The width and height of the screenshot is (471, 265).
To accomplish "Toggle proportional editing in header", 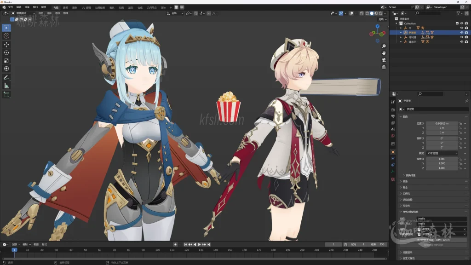I will (209, 13).
